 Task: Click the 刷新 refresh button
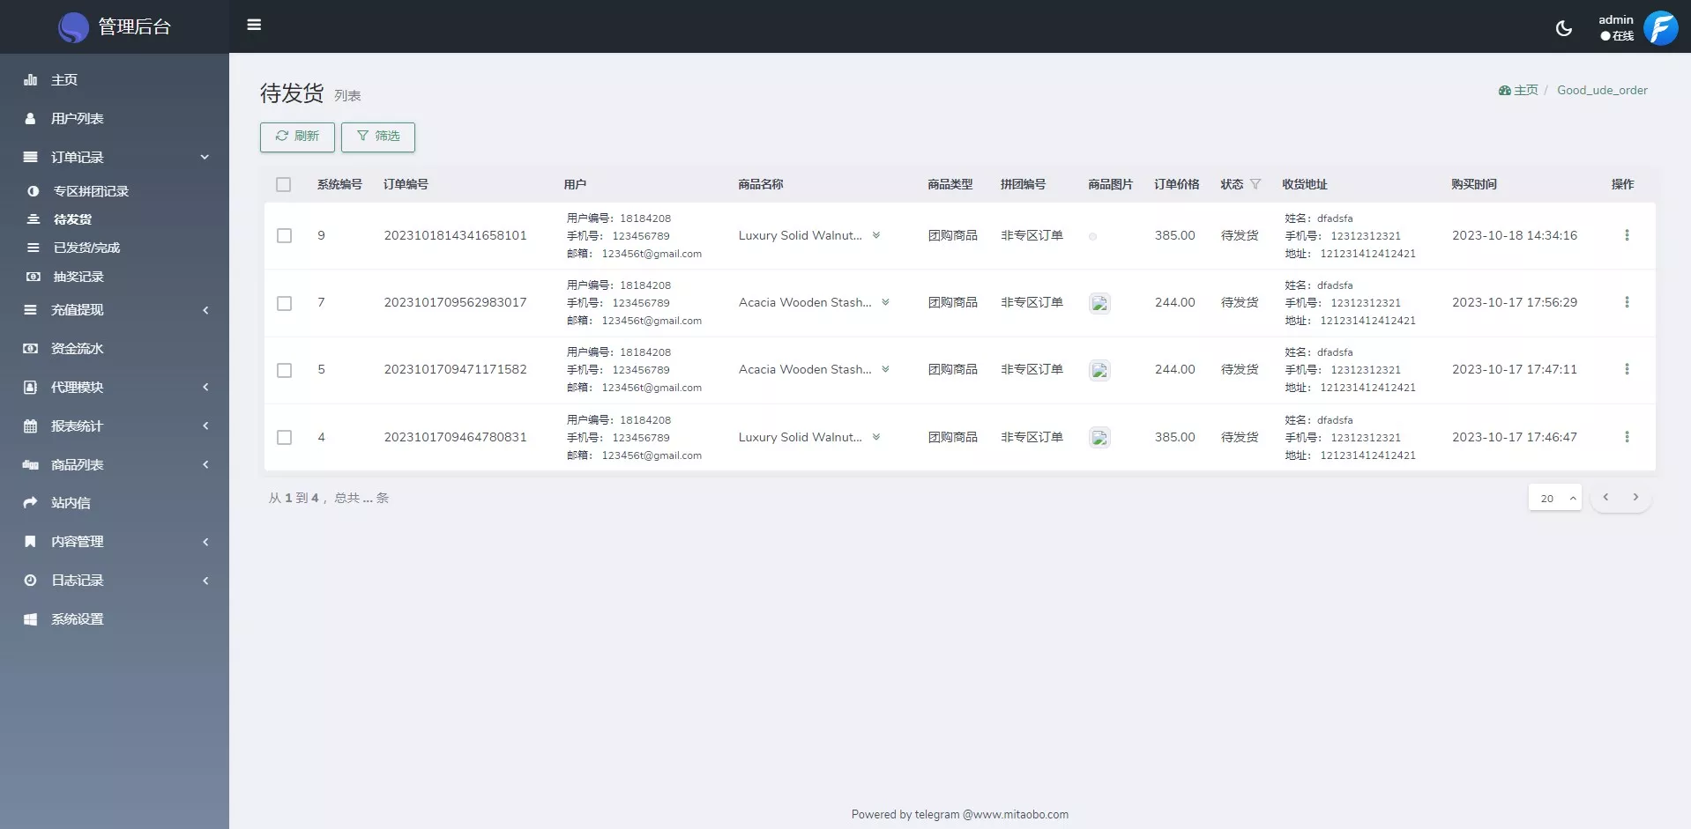pos(297,137)
